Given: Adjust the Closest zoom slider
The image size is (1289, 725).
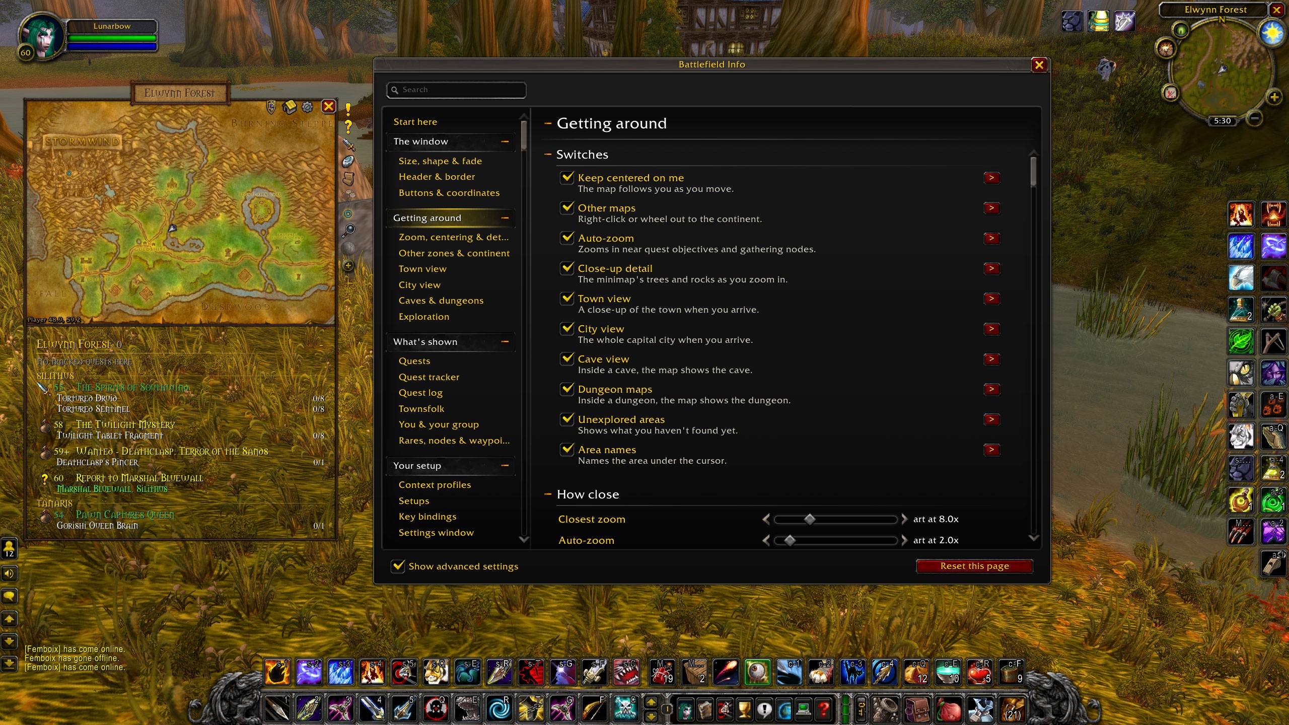Looking at the screenshot, I should (x=835, y=519).
